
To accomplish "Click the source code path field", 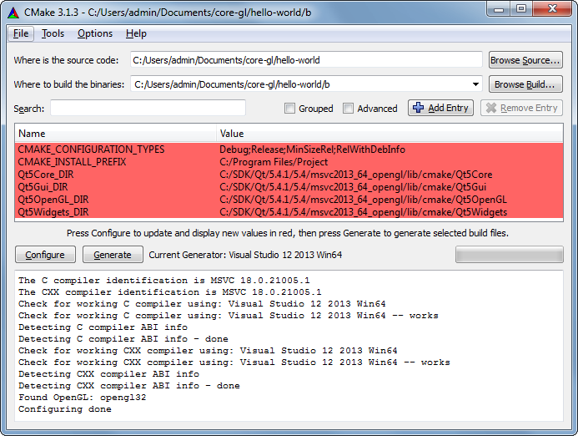I will pos(306,60).
